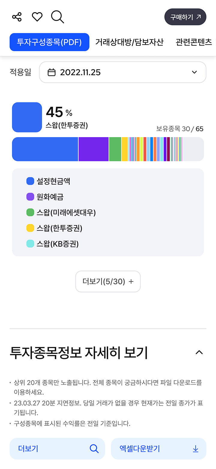Click the large blue holding swatch

27,117
